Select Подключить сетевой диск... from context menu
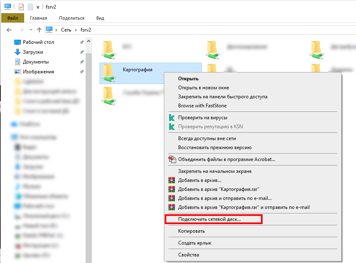Screen dimensions: 356x263 (x=209, y=219)
